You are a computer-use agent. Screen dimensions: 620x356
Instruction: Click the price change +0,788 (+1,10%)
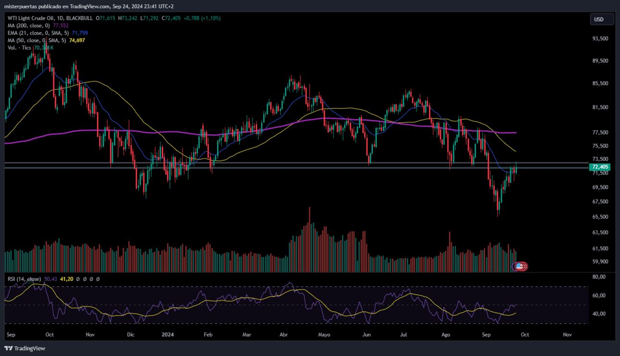click(201, 18)
